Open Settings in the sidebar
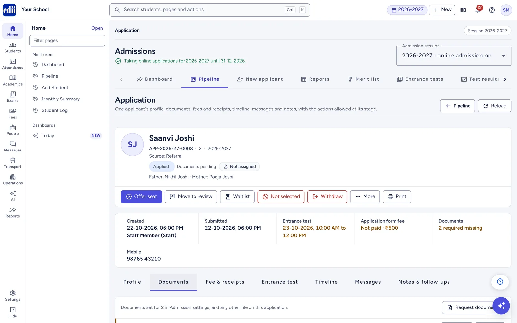This screenshot has height=323, width=517. point(13,296)
